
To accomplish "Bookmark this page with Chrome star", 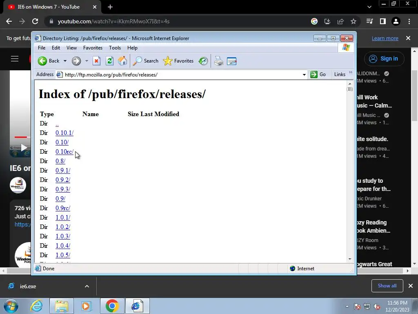I will click(x=354, y=21).
